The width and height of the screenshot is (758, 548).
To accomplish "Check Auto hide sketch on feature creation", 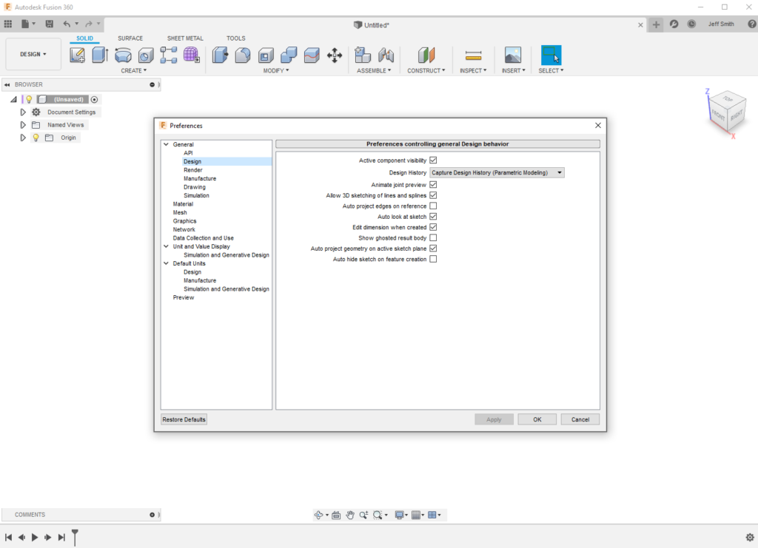I will [433, 260].
